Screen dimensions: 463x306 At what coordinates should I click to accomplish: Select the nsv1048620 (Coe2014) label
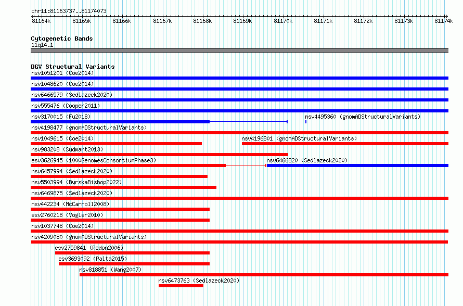pos(62,84)
